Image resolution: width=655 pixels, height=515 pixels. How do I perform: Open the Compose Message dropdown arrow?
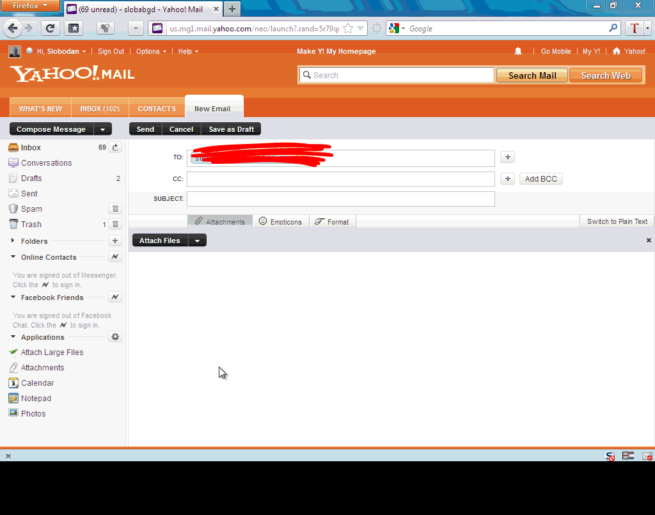[103, 129]
